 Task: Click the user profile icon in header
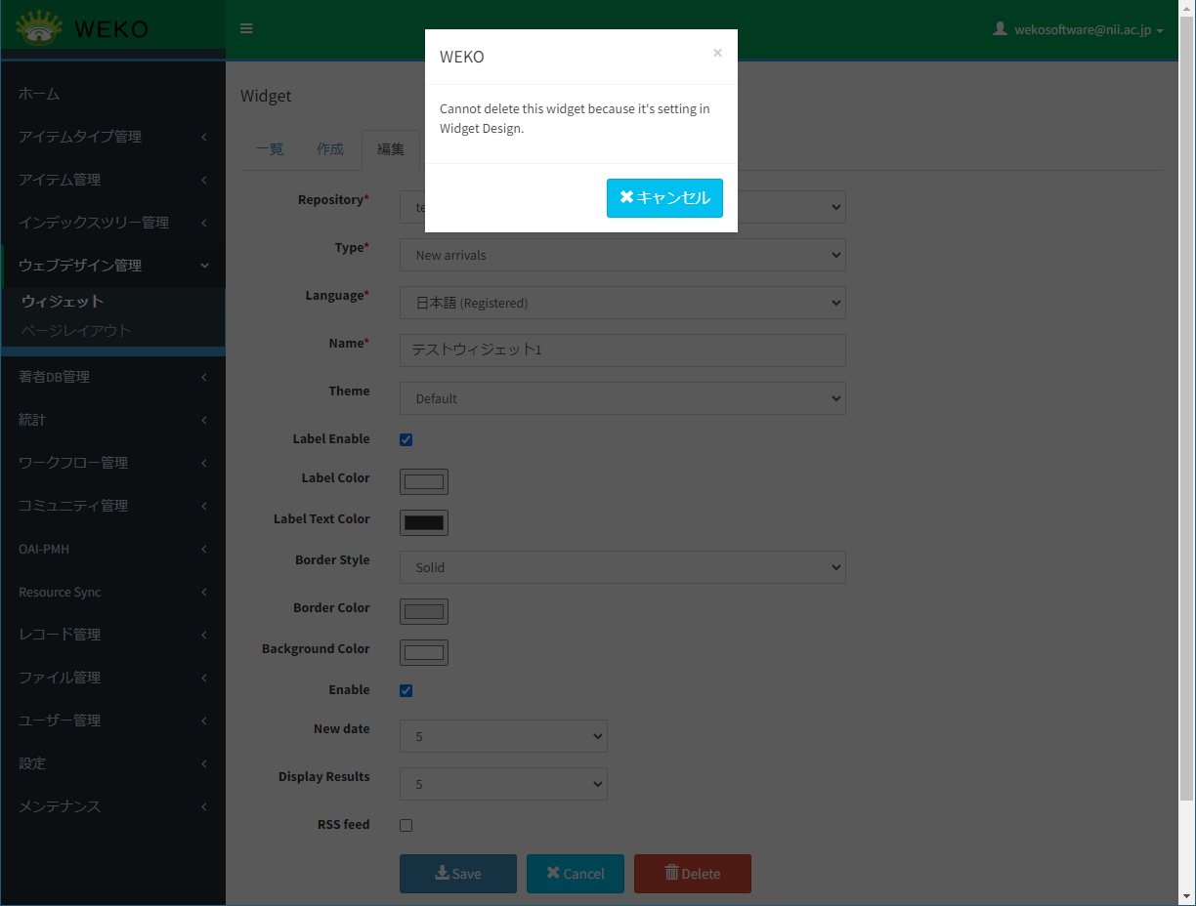1000,29
